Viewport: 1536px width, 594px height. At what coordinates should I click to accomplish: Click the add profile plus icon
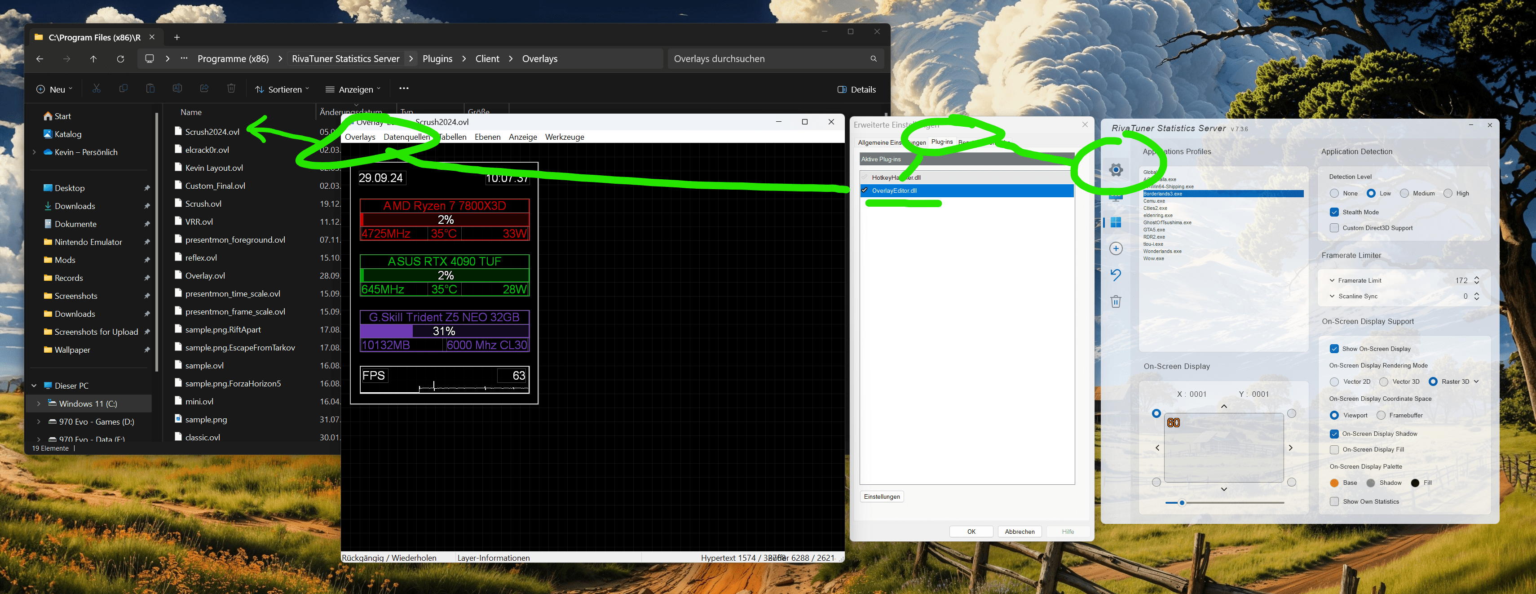point(1116,248)
